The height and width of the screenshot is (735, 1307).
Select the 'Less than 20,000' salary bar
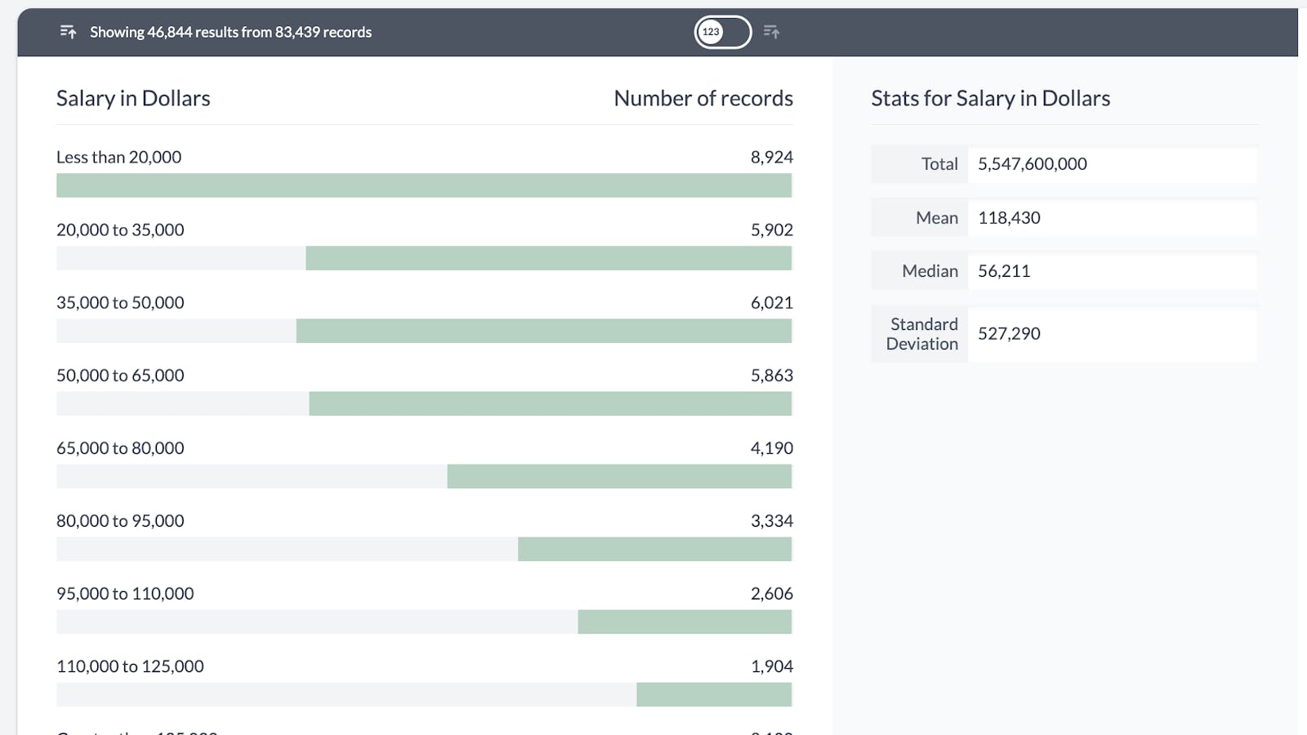[424, 185]
